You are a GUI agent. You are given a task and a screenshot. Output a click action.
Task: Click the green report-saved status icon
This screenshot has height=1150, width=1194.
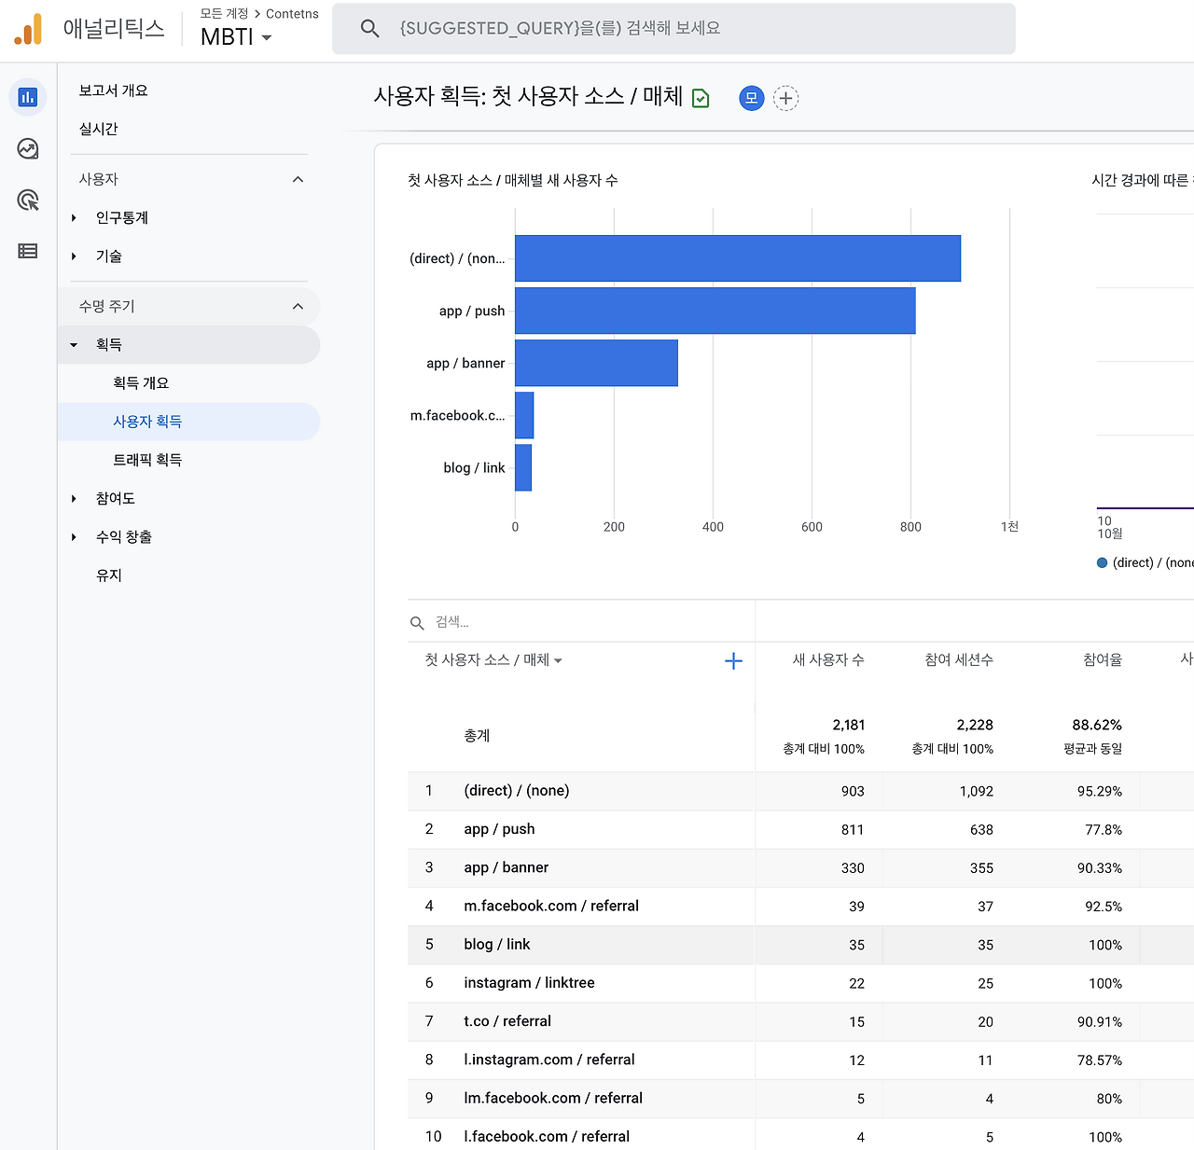point(701,98)
